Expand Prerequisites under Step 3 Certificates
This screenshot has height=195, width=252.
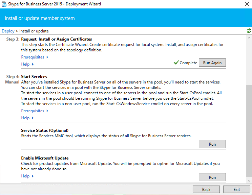point(35,57)
